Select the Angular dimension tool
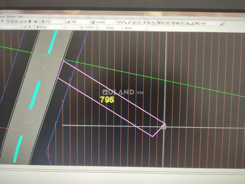The height and width of the screenshot is (184, 245). 153,23
